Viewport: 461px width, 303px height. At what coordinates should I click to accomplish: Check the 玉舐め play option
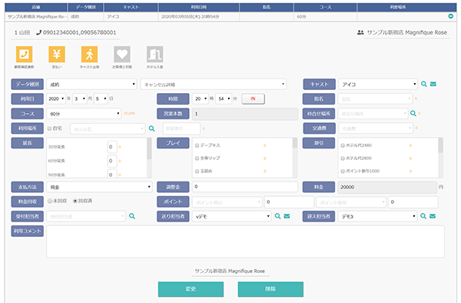[x=197, y=171]
